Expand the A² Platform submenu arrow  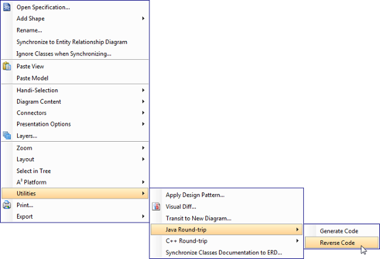(x=143, y=182)
